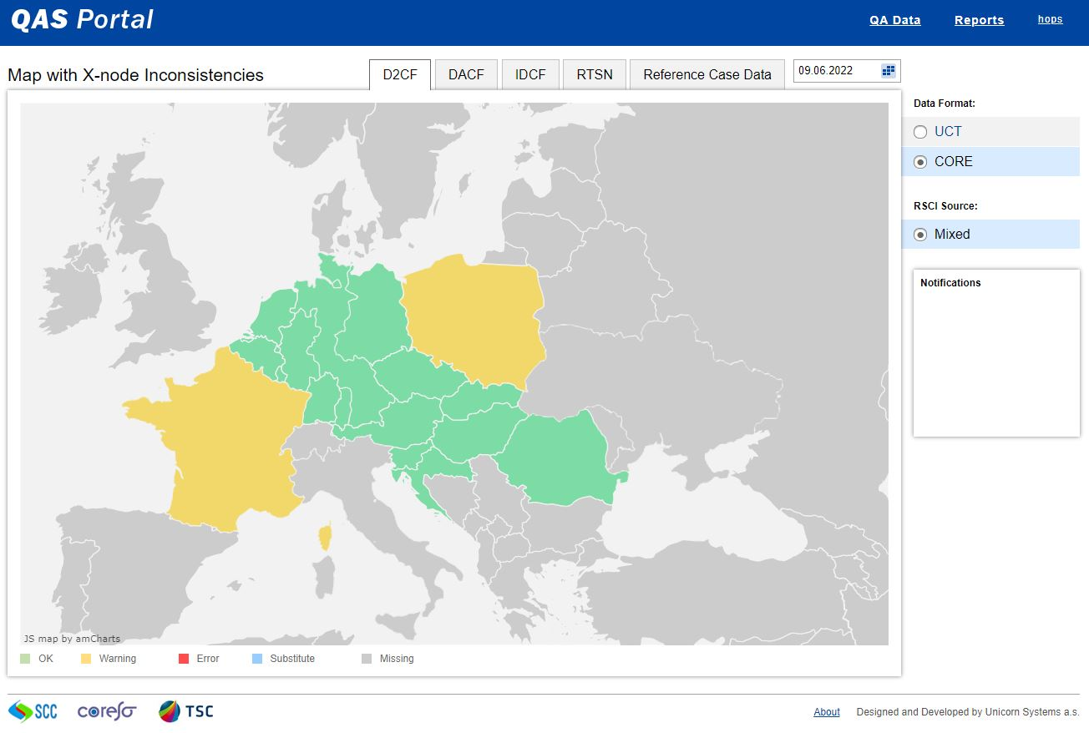Viewport: 1089px width, 733px height.
Task: Open the calendar date picker icon
Action: click(x=889, y=71)
